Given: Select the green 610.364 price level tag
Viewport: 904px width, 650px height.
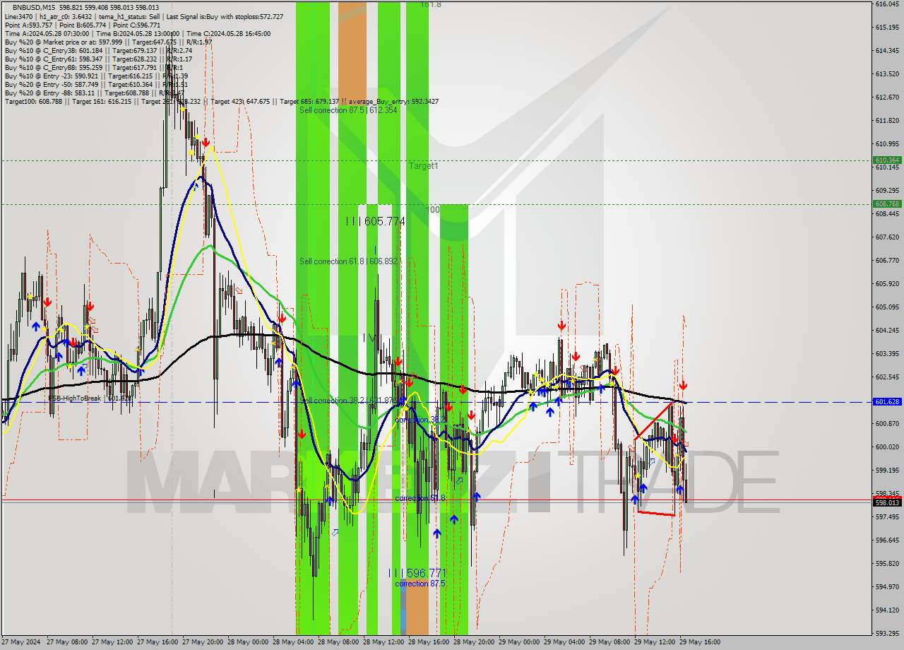Looking at the screenshot, I should pyautogui.click(x=887, y=160).
